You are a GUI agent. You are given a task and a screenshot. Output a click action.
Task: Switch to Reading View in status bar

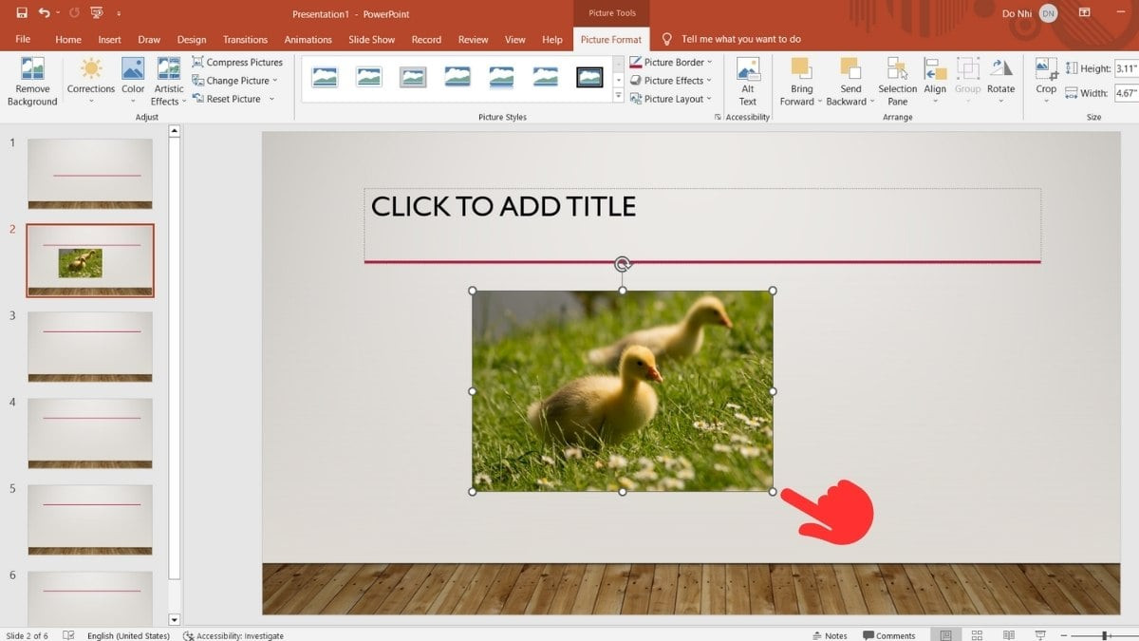point(1009,635)
